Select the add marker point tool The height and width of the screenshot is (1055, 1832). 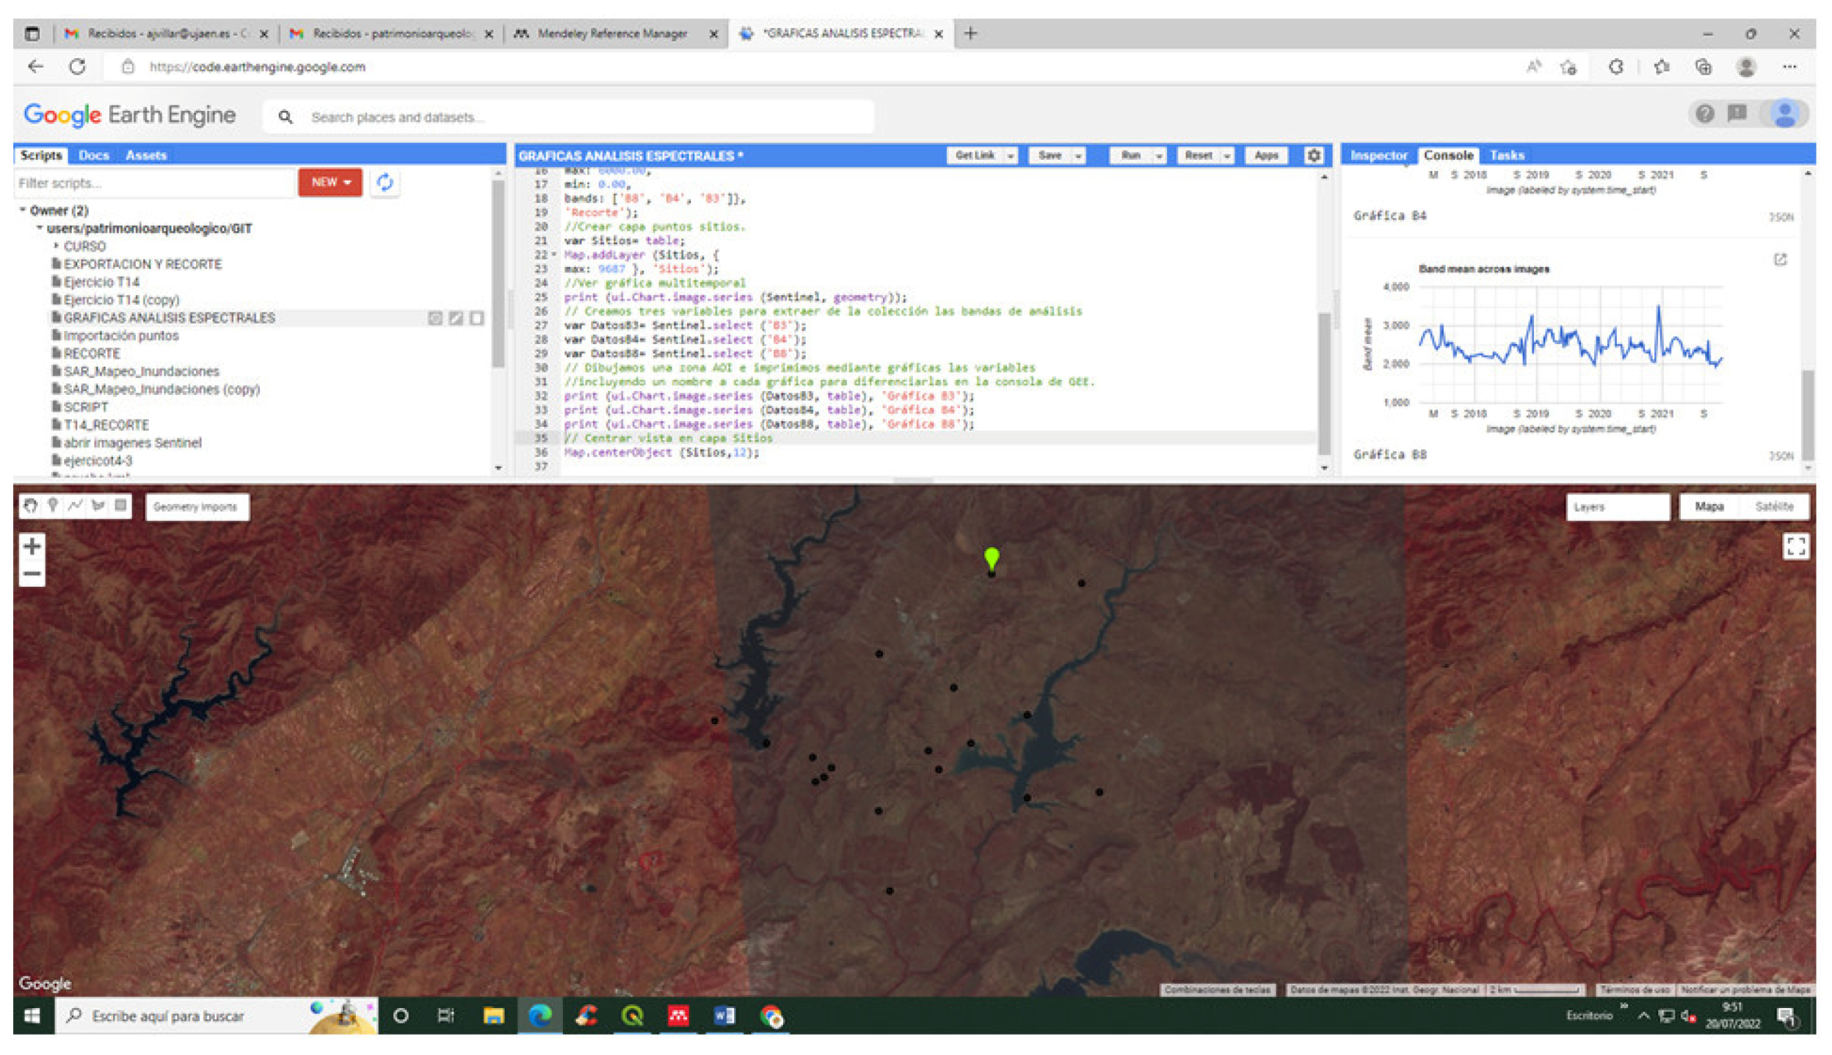[53, 505]
